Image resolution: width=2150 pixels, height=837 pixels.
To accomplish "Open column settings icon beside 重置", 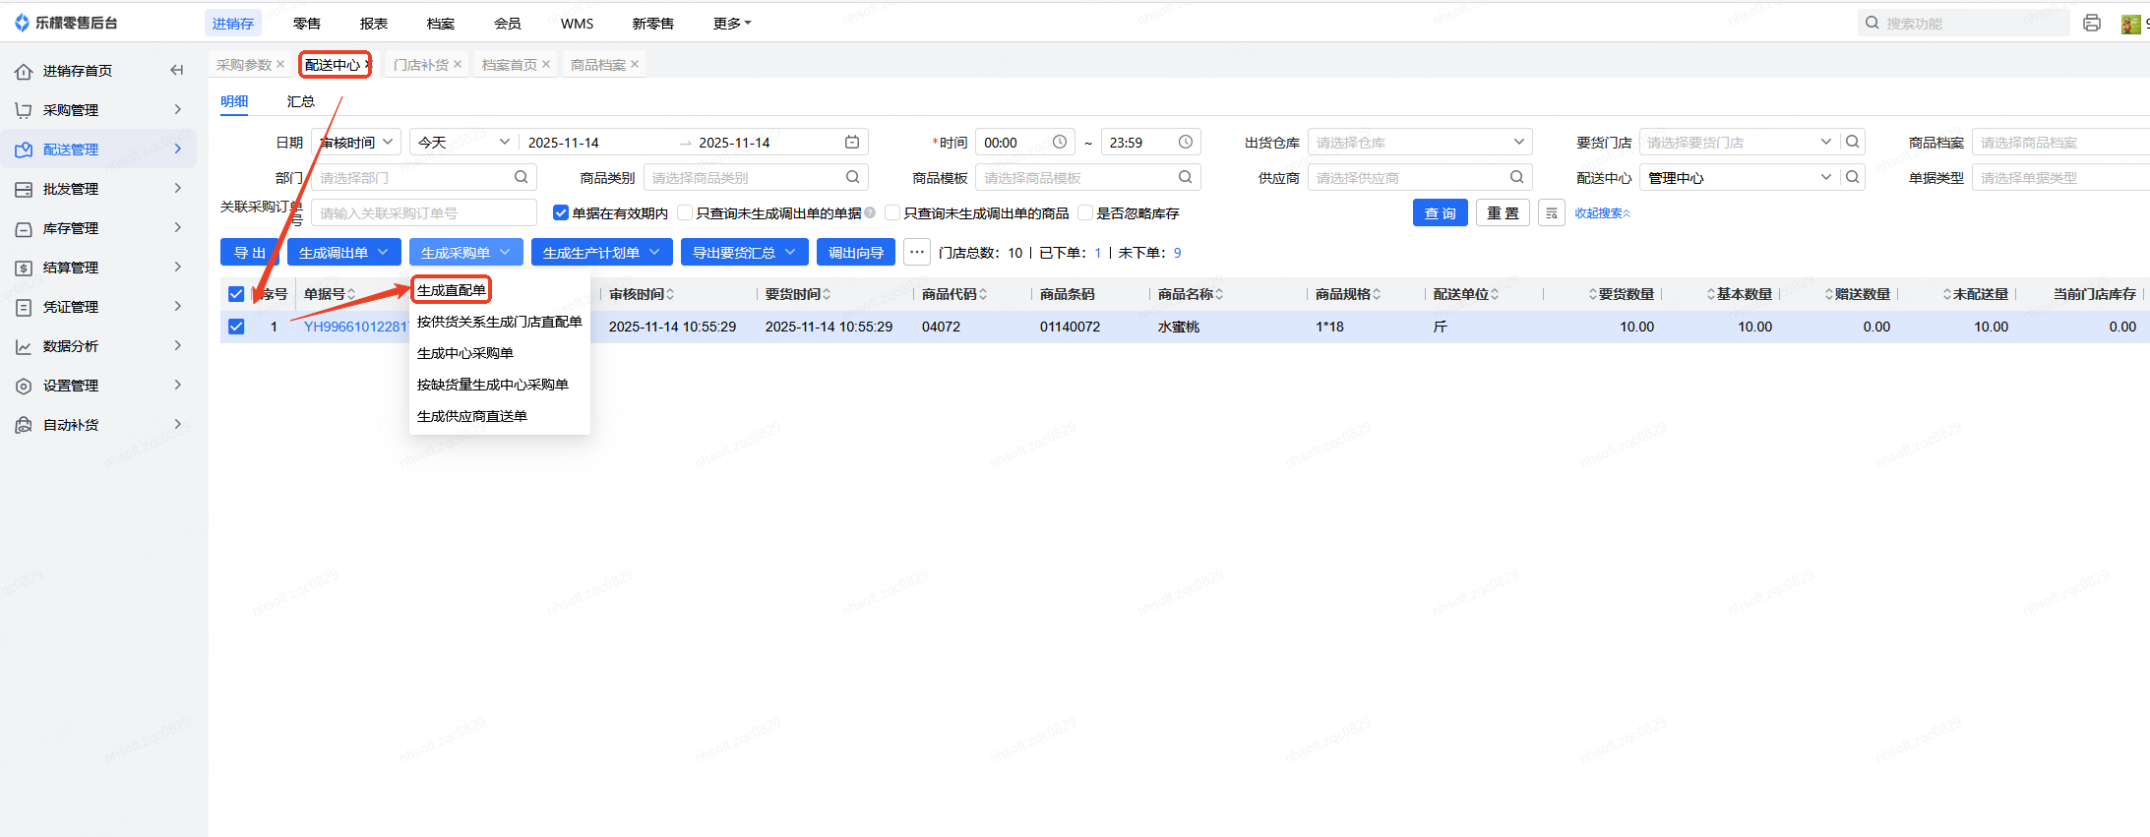I will pos(1552,213).
